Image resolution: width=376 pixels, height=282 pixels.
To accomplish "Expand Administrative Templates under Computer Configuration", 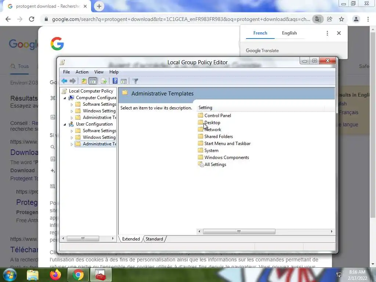I will tap(72, 118).
